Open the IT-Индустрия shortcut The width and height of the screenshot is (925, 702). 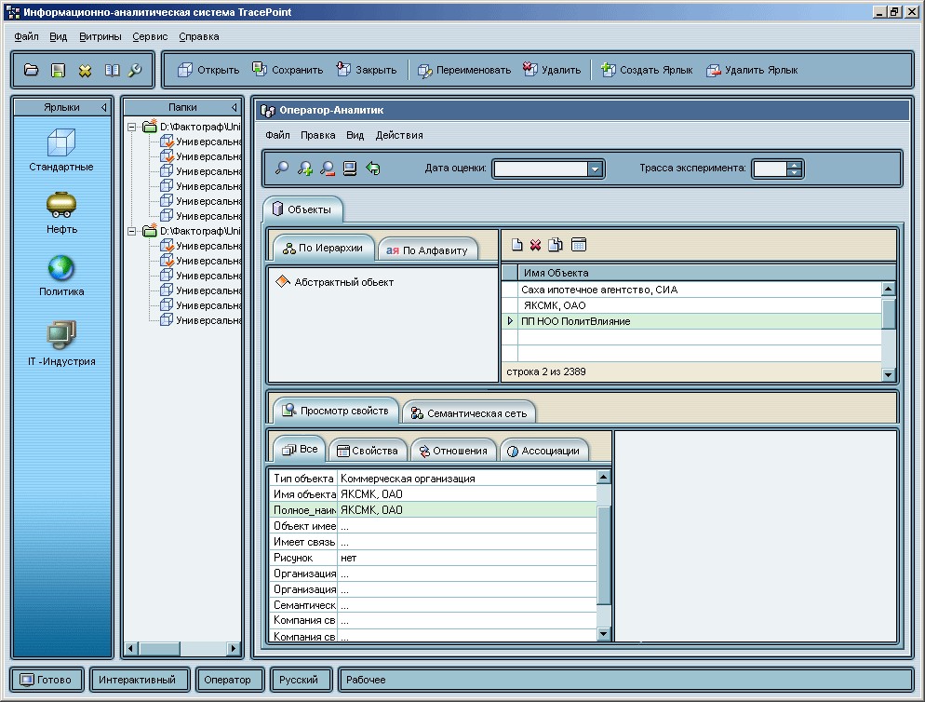61,343
